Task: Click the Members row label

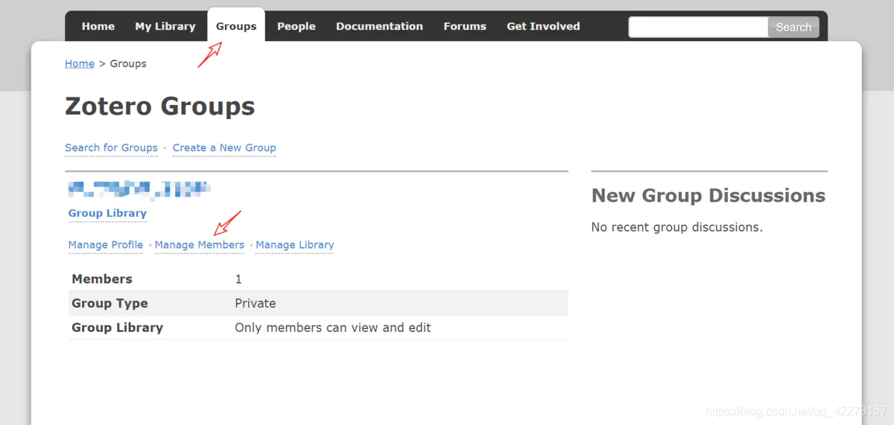Action: point(102,279)
